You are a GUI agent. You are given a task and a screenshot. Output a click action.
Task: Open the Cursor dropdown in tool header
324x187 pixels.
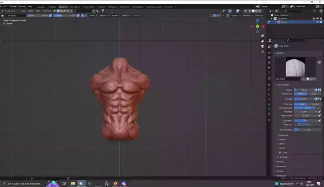pyautogui.click(x=136, y=16)
